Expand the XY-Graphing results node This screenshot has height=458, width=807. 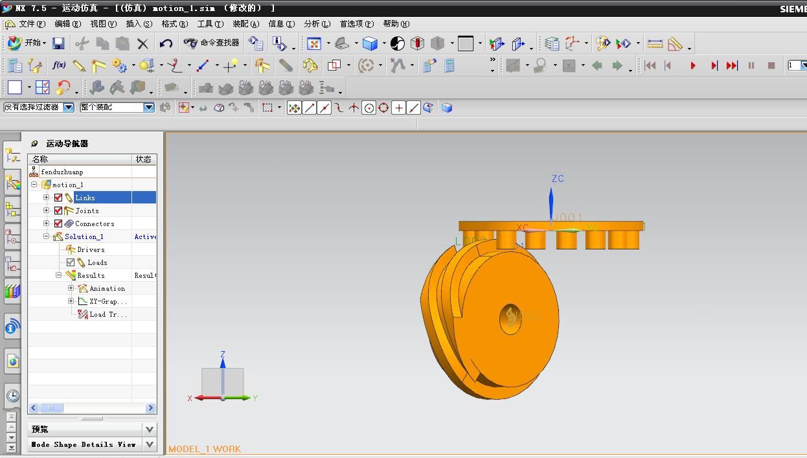[71, 301]
